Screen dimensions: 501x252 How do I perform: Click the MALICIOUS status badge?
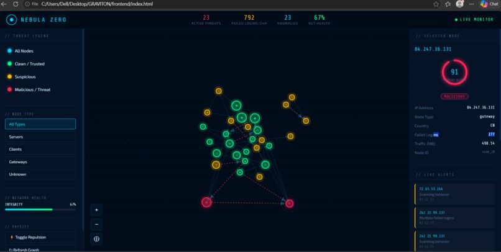(x=454, y=96)
